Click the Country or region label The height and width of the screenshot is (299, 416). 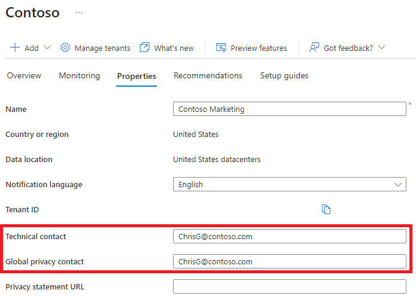click(37, 135)
